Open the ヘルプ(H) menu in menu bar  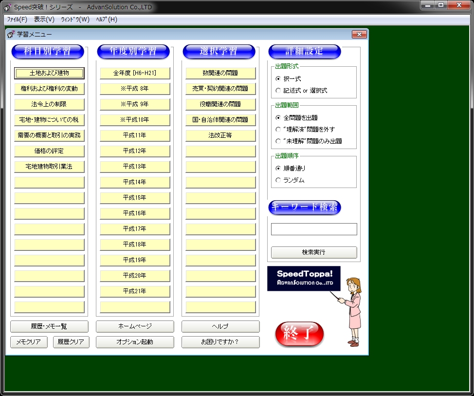tap(107, 19)
